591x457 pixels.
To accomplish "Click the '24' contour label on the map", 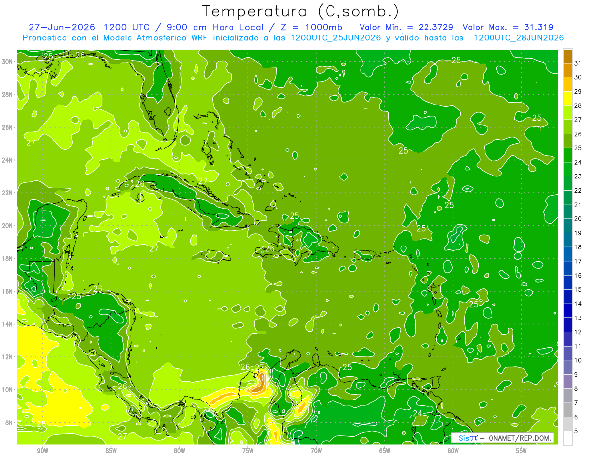I will (x=417, y=413).
